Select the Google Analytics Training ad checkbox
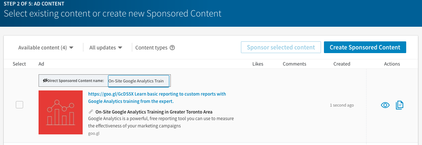The image size is (422, 145). [19, 105]
